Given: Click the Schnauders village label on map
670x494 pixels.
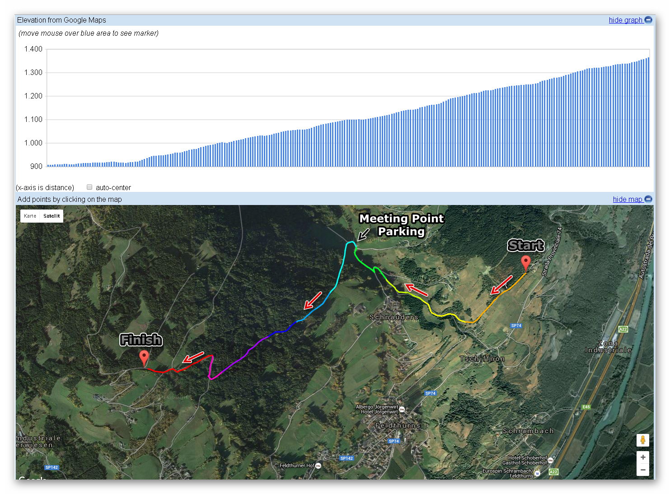Looking at the screenshot, I should [x=394, y=317].
